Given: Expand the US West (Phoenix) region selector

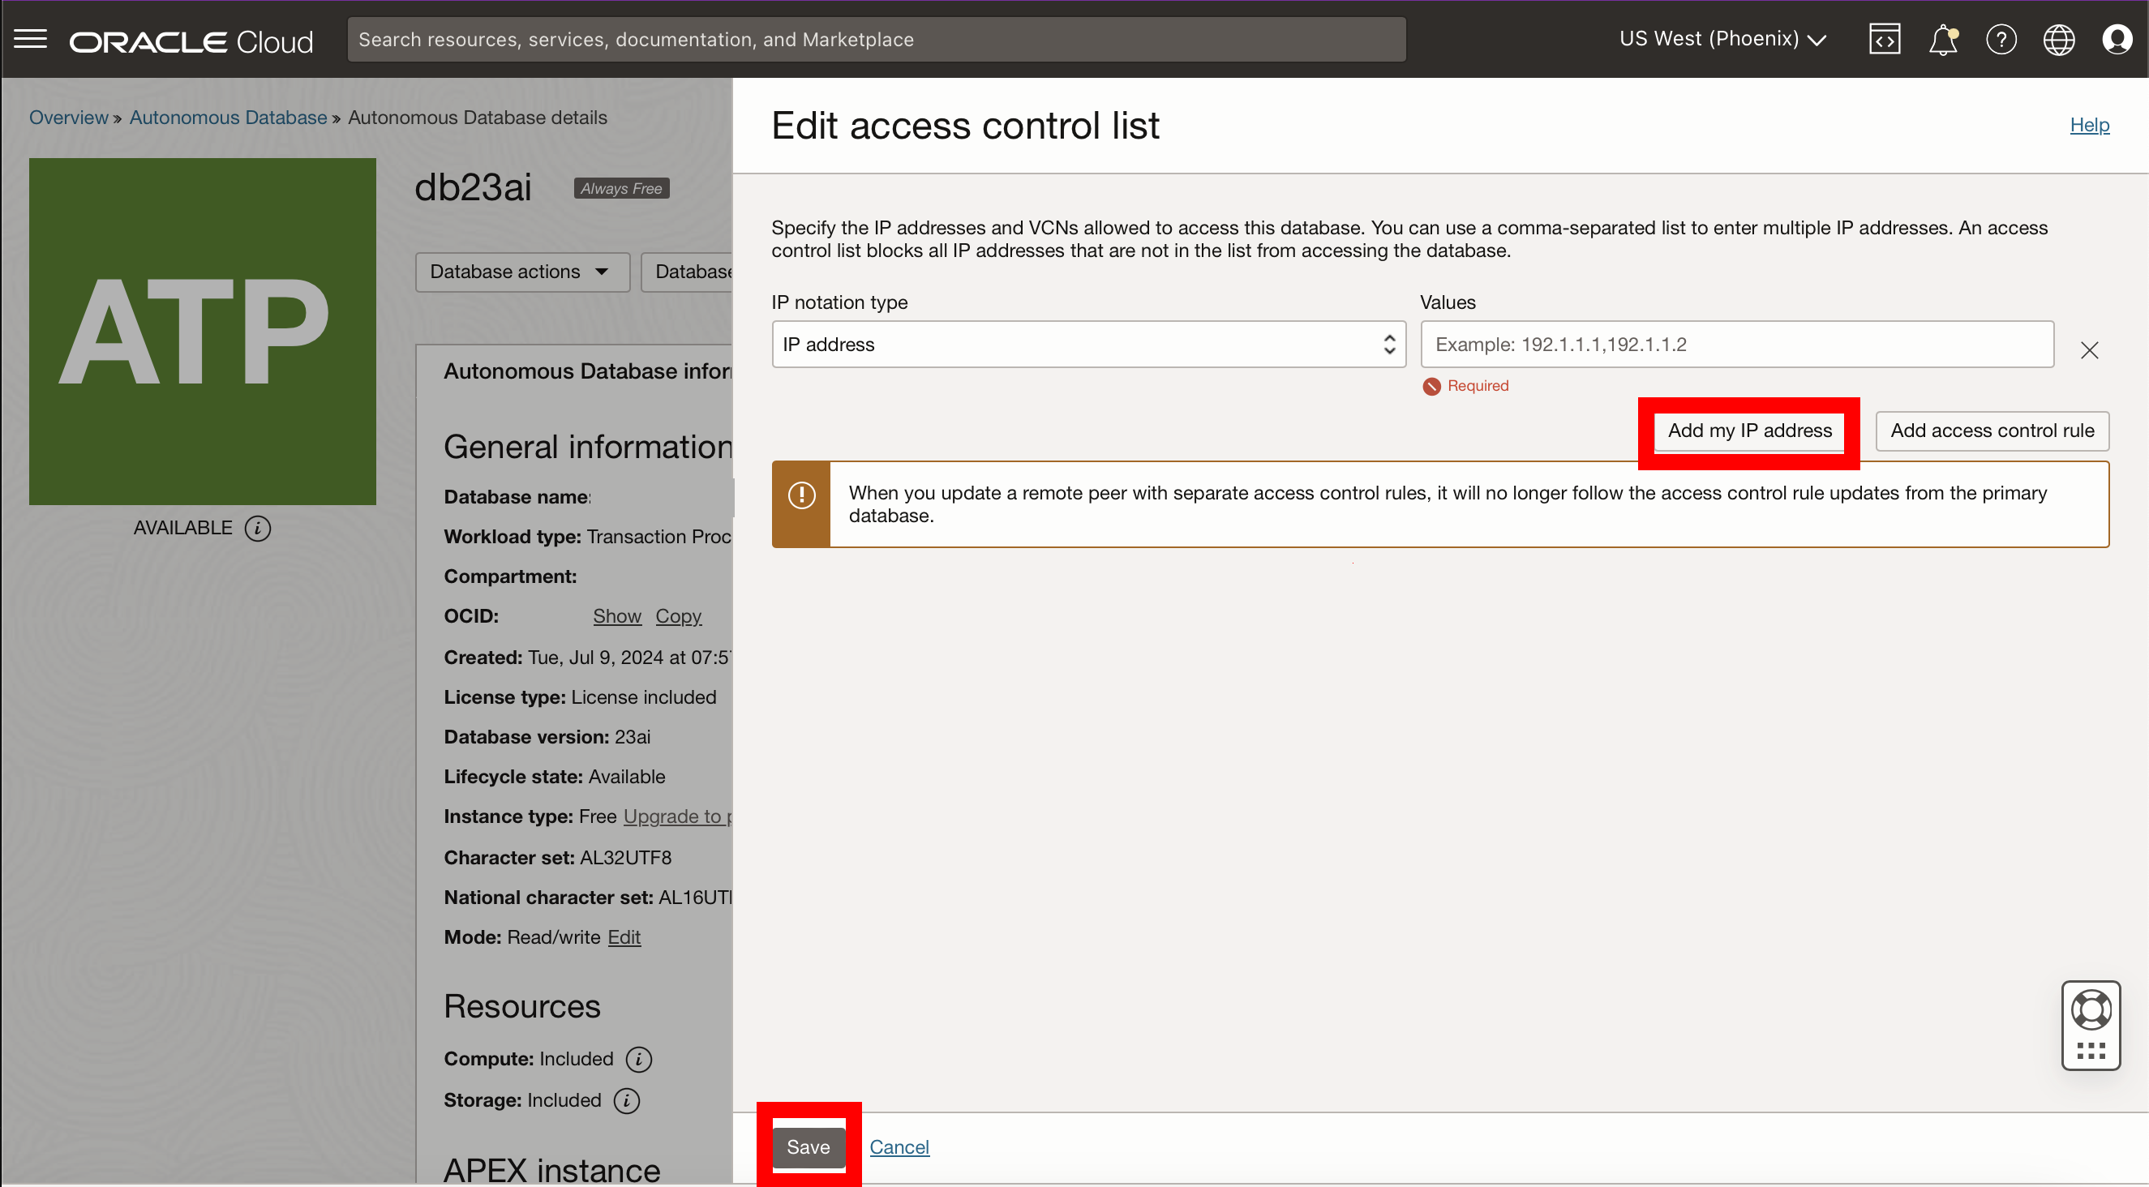Looking at the screenshot, I should point(1722,39).
